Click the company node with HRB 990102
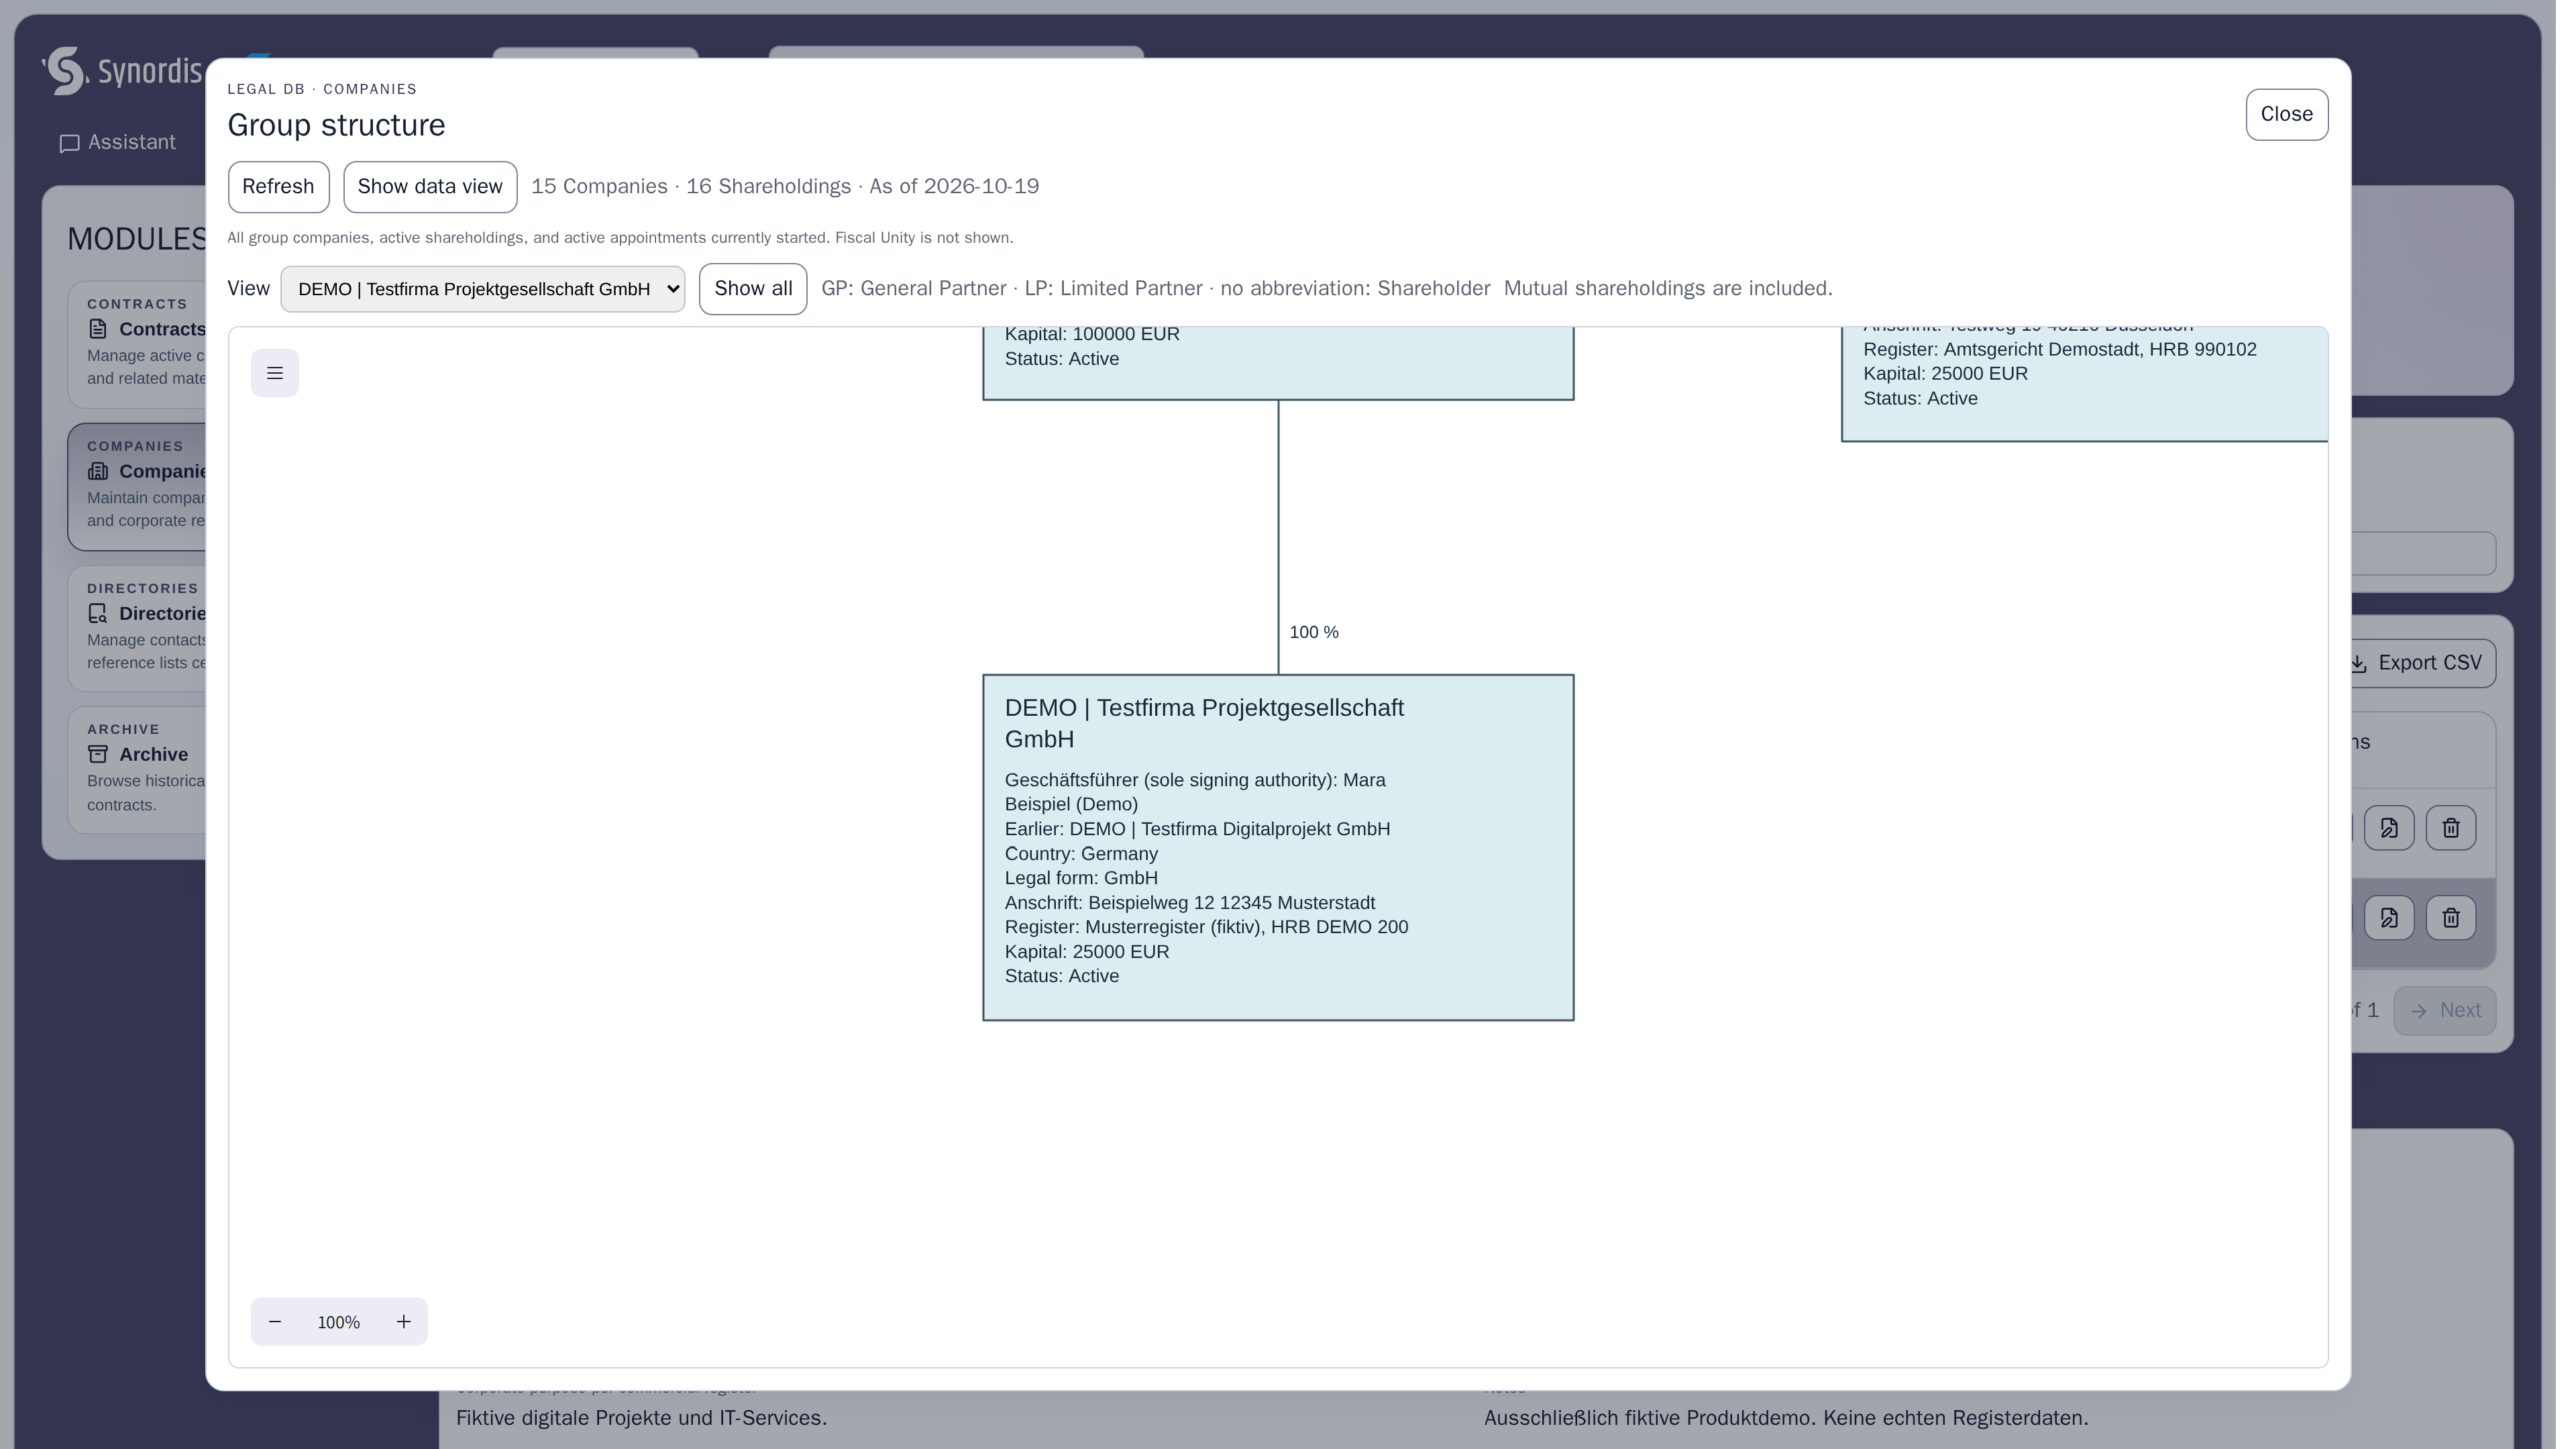 tap(2085, 384)
